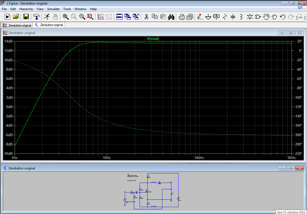Image resolution: width=307 pixels, height=214 pixels.
Task: Click the Zoom In magnifier icon
Action: click(66, 17)
